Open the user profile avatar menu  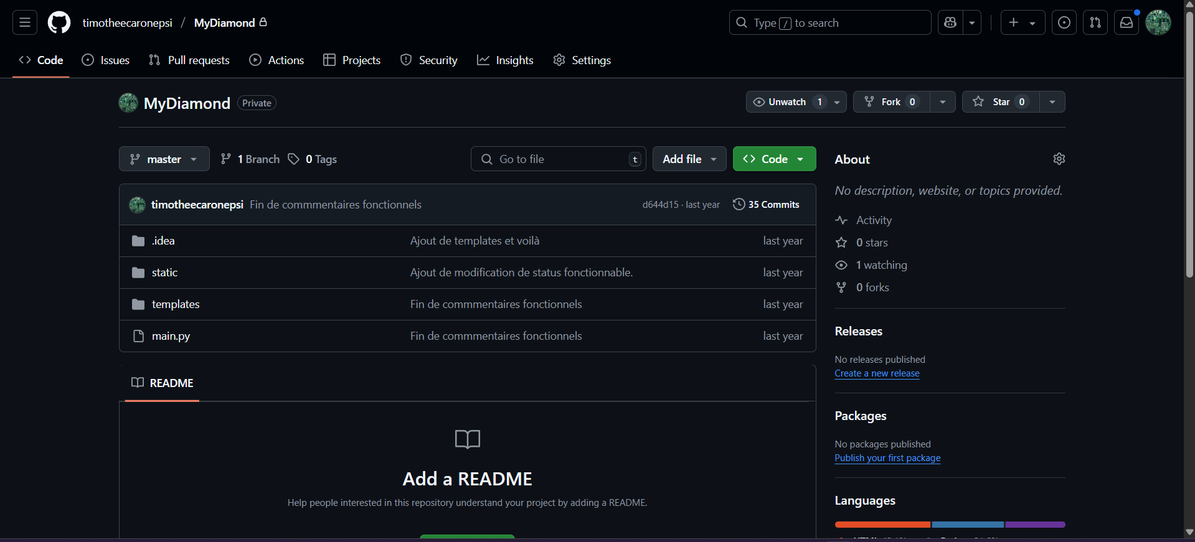(x=1158, y=22)
